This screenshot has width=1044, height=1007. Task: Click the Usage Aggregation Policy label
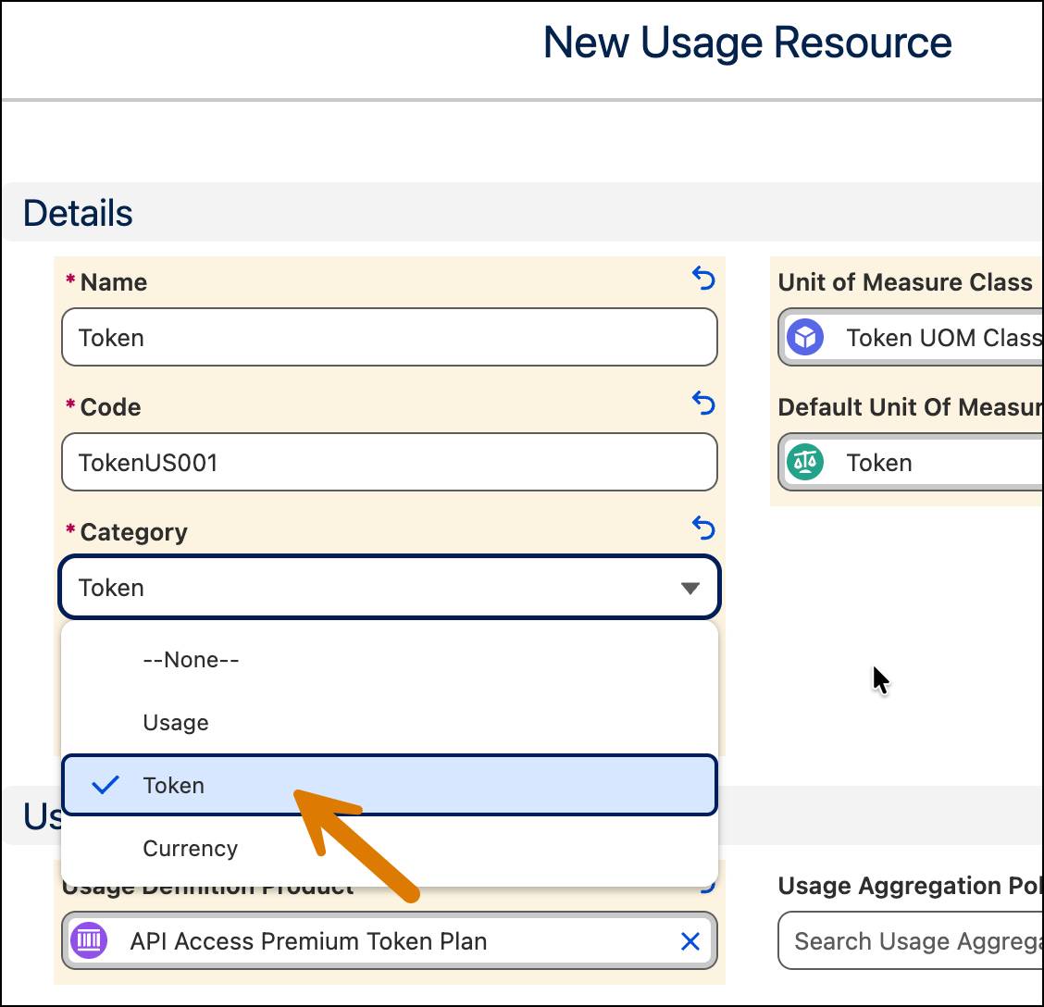(910, 886)
